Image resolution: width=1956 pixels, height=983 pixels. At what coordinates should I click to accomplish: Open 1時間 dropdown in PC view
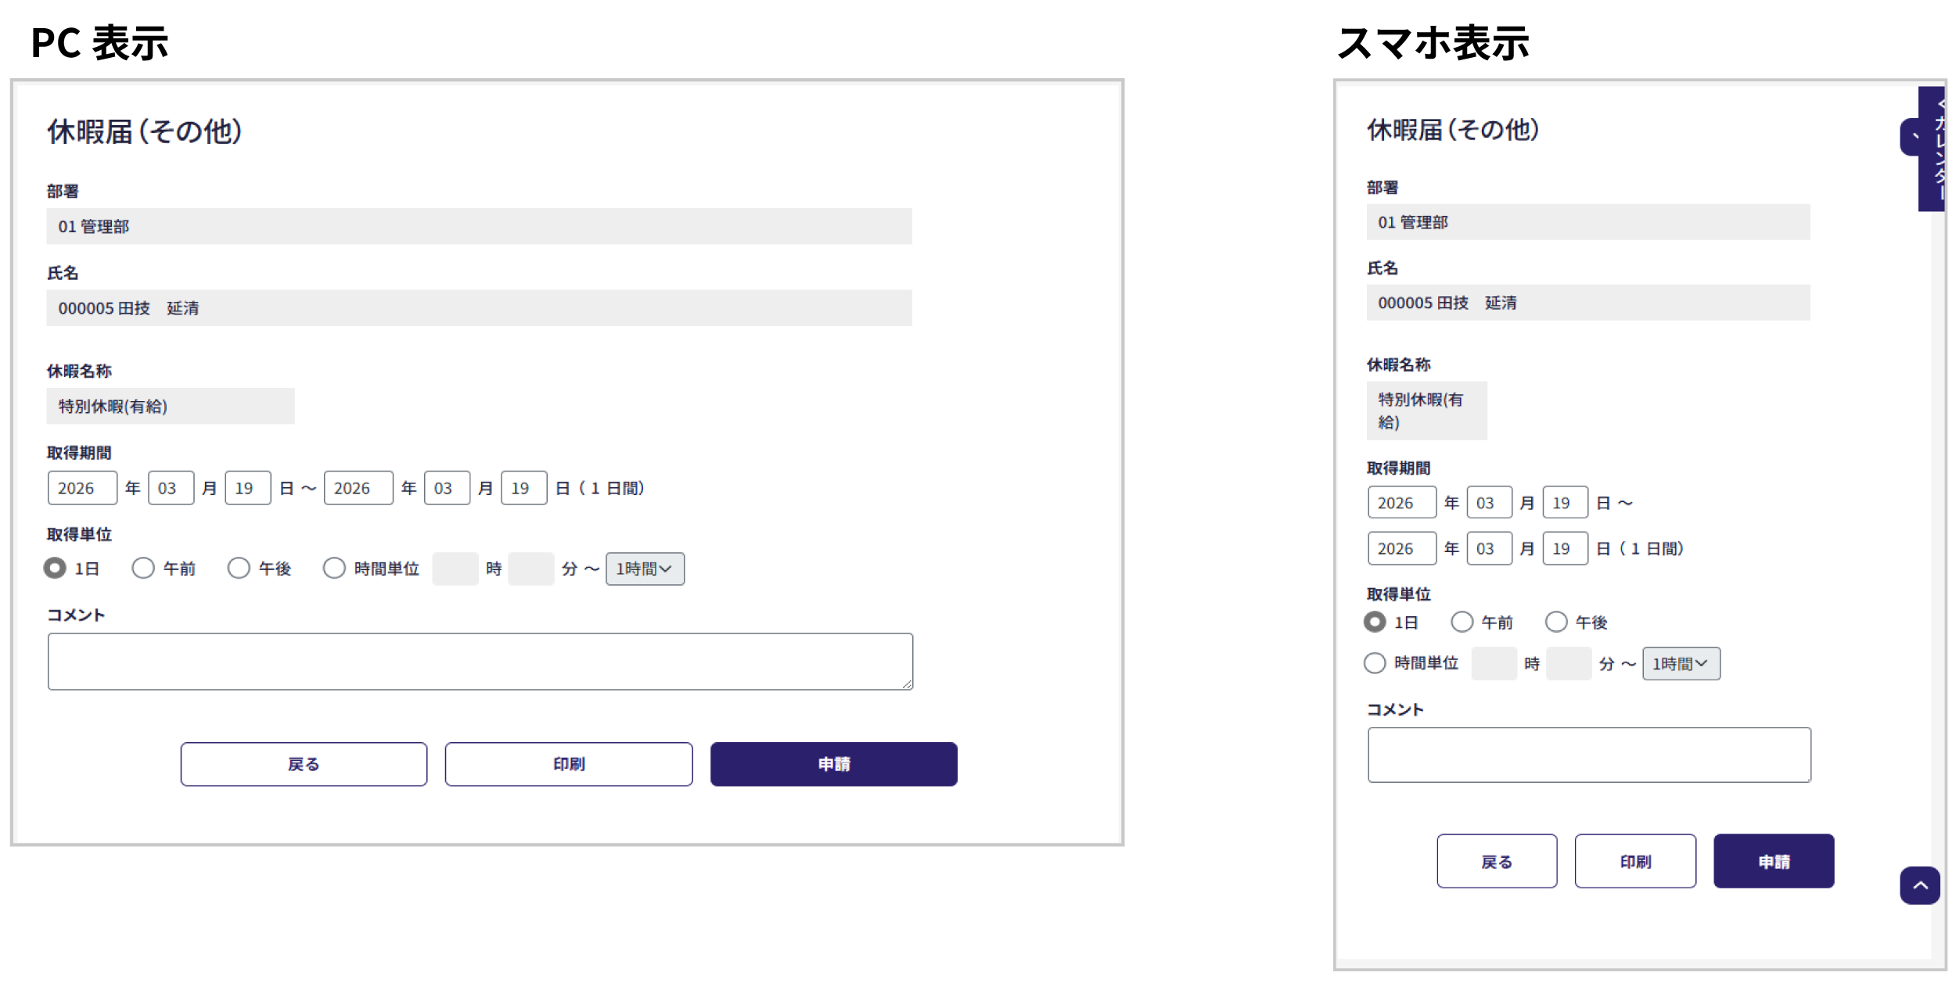tap(645, 569)
